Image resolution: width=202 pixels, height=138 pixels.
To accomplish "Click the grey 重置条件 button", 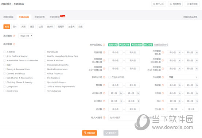I will point(111,133).
